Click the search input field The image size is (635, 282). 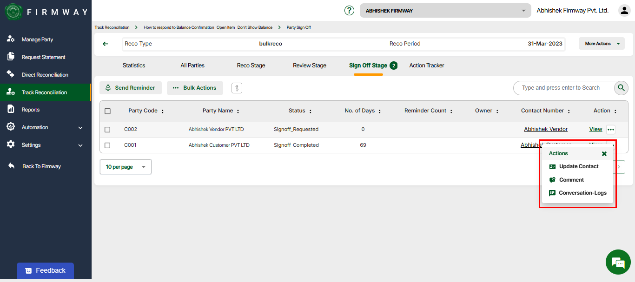(x=562, y=88)
